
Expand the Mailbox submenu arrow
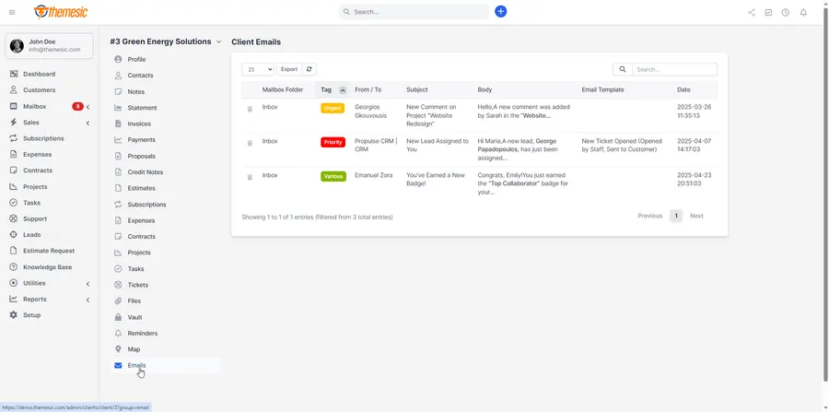(x=88, y=107)
